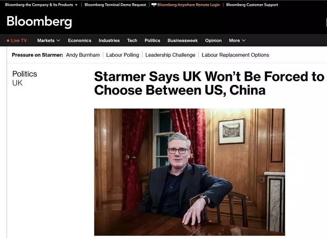Click the Bloomberg Anywhere monitor icon
327x238 pixels.
pyautogui.click(x=154, y=5)
